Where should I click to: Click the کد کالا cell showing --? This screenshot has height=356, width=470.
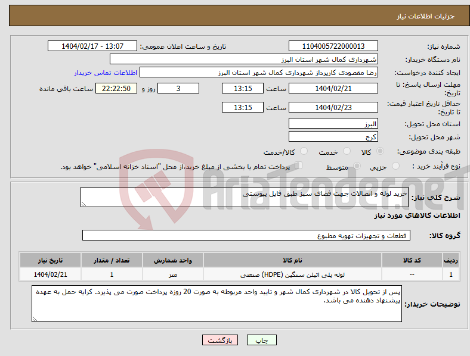point(412,274)
